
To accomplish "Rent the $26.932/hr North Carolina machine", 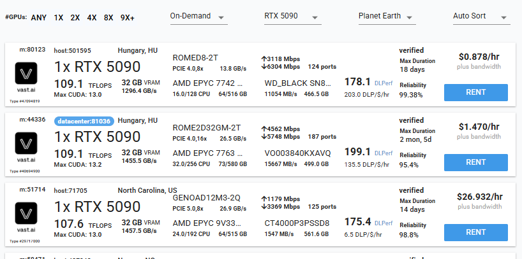I will [x=476, y=232].
